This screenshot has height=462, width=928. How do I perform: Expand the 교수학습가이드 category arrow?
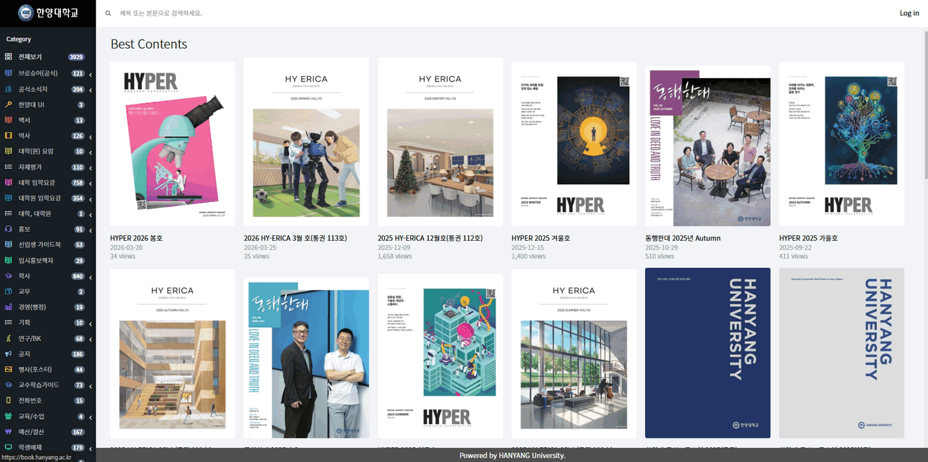click(91, 385)
